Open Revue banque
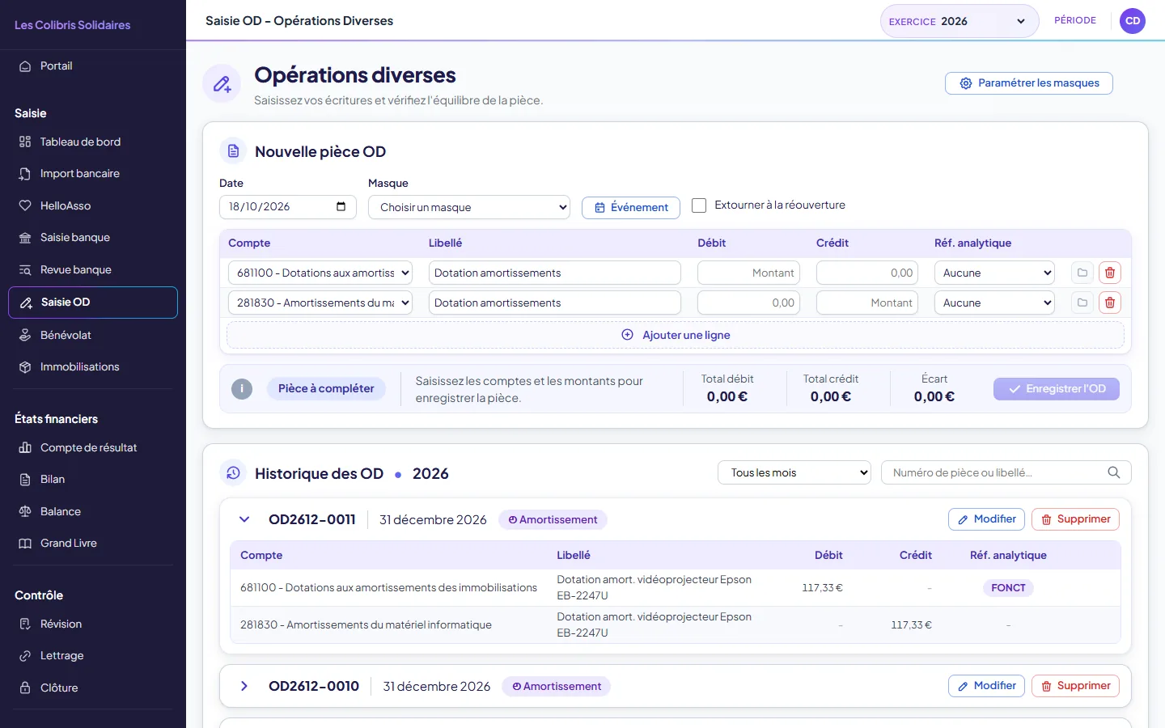The image size is (1165, 728). pos(93,269)
